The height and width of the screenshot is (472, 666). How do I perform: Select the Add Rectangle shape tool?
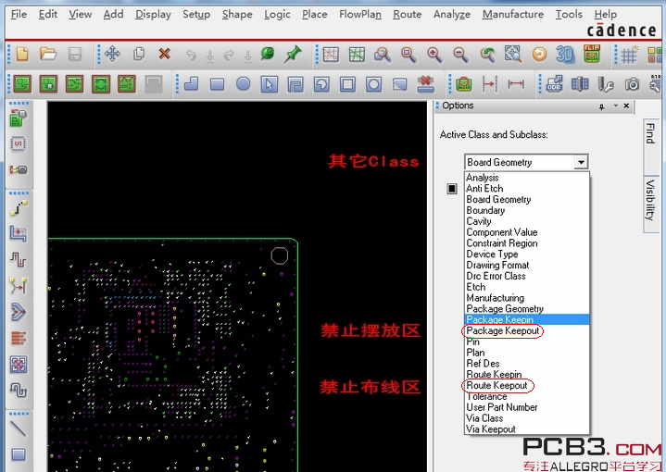[218, 84]
